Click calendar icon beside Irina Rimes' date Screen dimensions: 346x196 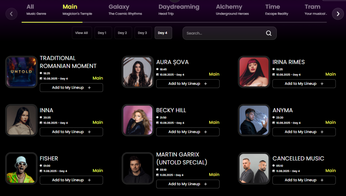coord(274,75)
